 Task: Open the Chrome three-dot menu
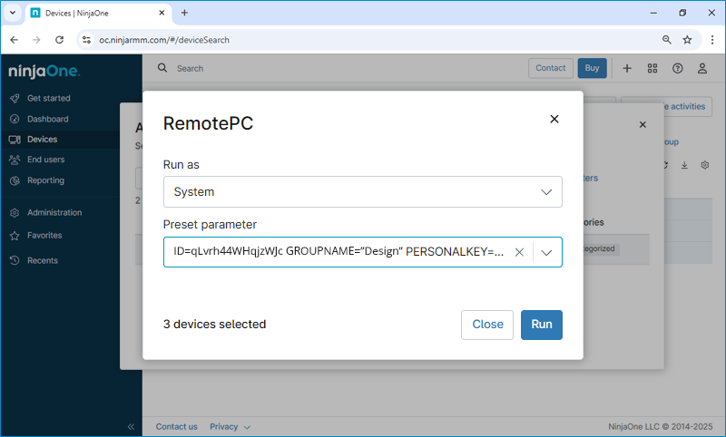click(x=712, y=40)
